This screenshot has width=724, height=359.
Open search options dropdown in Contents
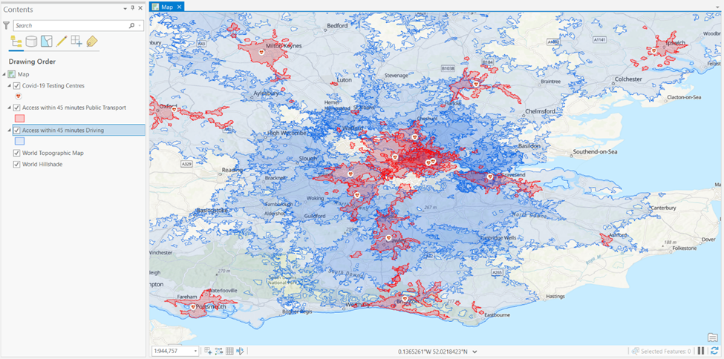coord(140,26)
